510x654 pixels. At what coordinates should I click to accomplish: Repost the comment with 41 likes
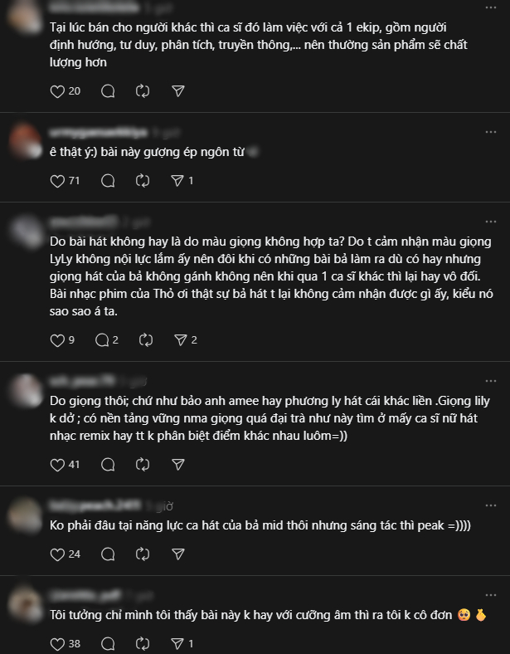tap(142, 465)
